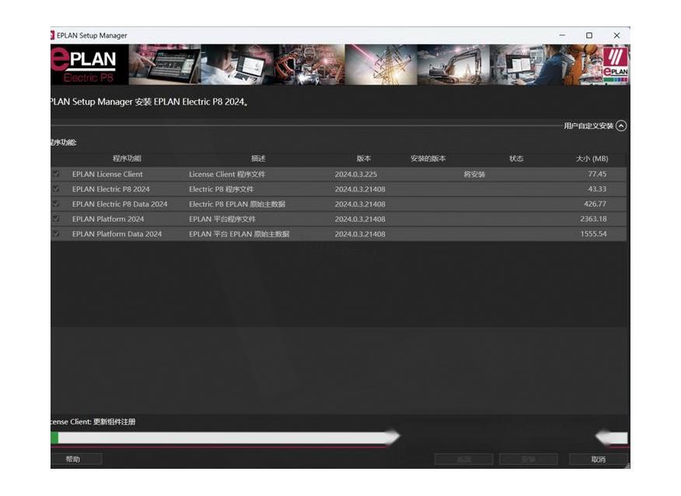This screenshot has height=496, width=681.
Task: Click the EPLAN brand logo in banner corner
Action: coord(615,65)
